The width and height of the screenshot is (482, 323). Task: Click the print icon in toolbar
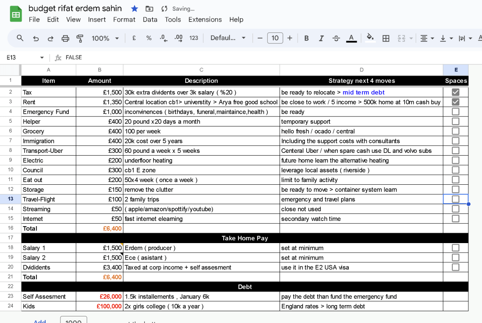coord(65,39)
